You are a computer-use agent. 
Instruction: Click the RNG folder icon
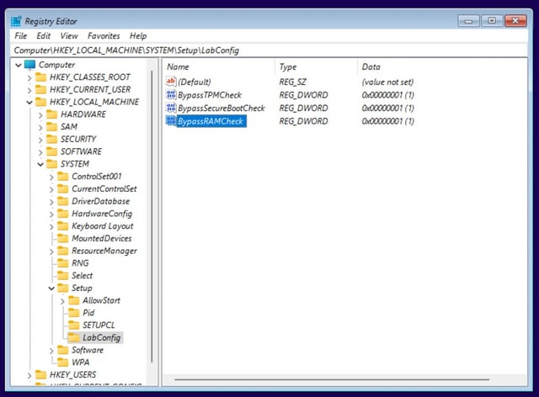[63, 263]
